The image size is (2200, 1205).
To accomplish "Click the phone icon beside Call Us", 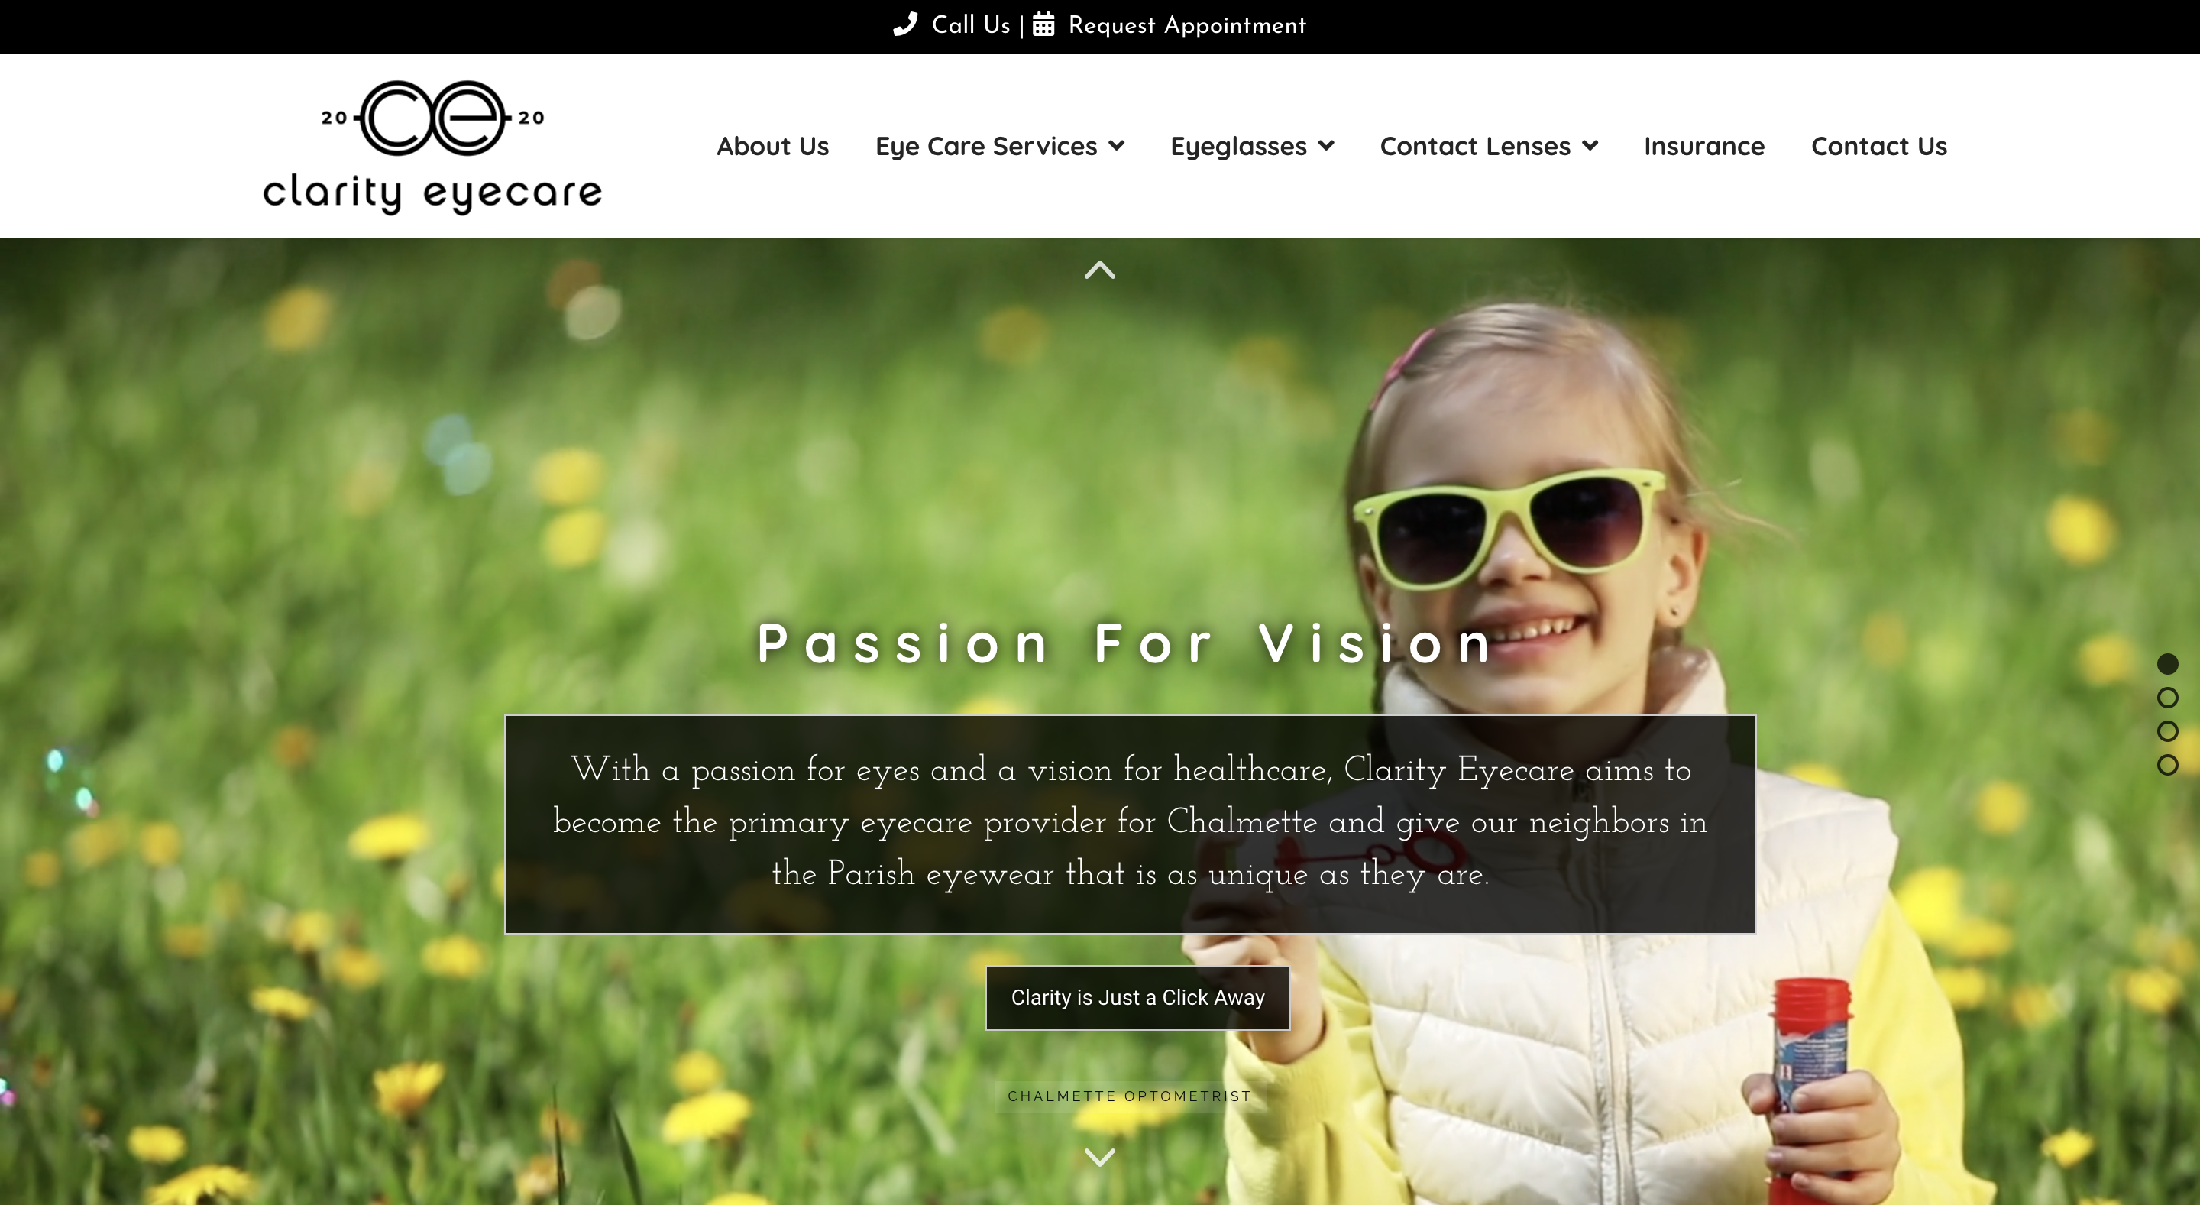I will tap(905, 24).
